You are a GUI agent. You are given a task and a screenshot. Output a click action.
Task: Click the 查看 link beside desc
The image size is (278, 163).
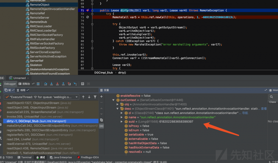264,109
